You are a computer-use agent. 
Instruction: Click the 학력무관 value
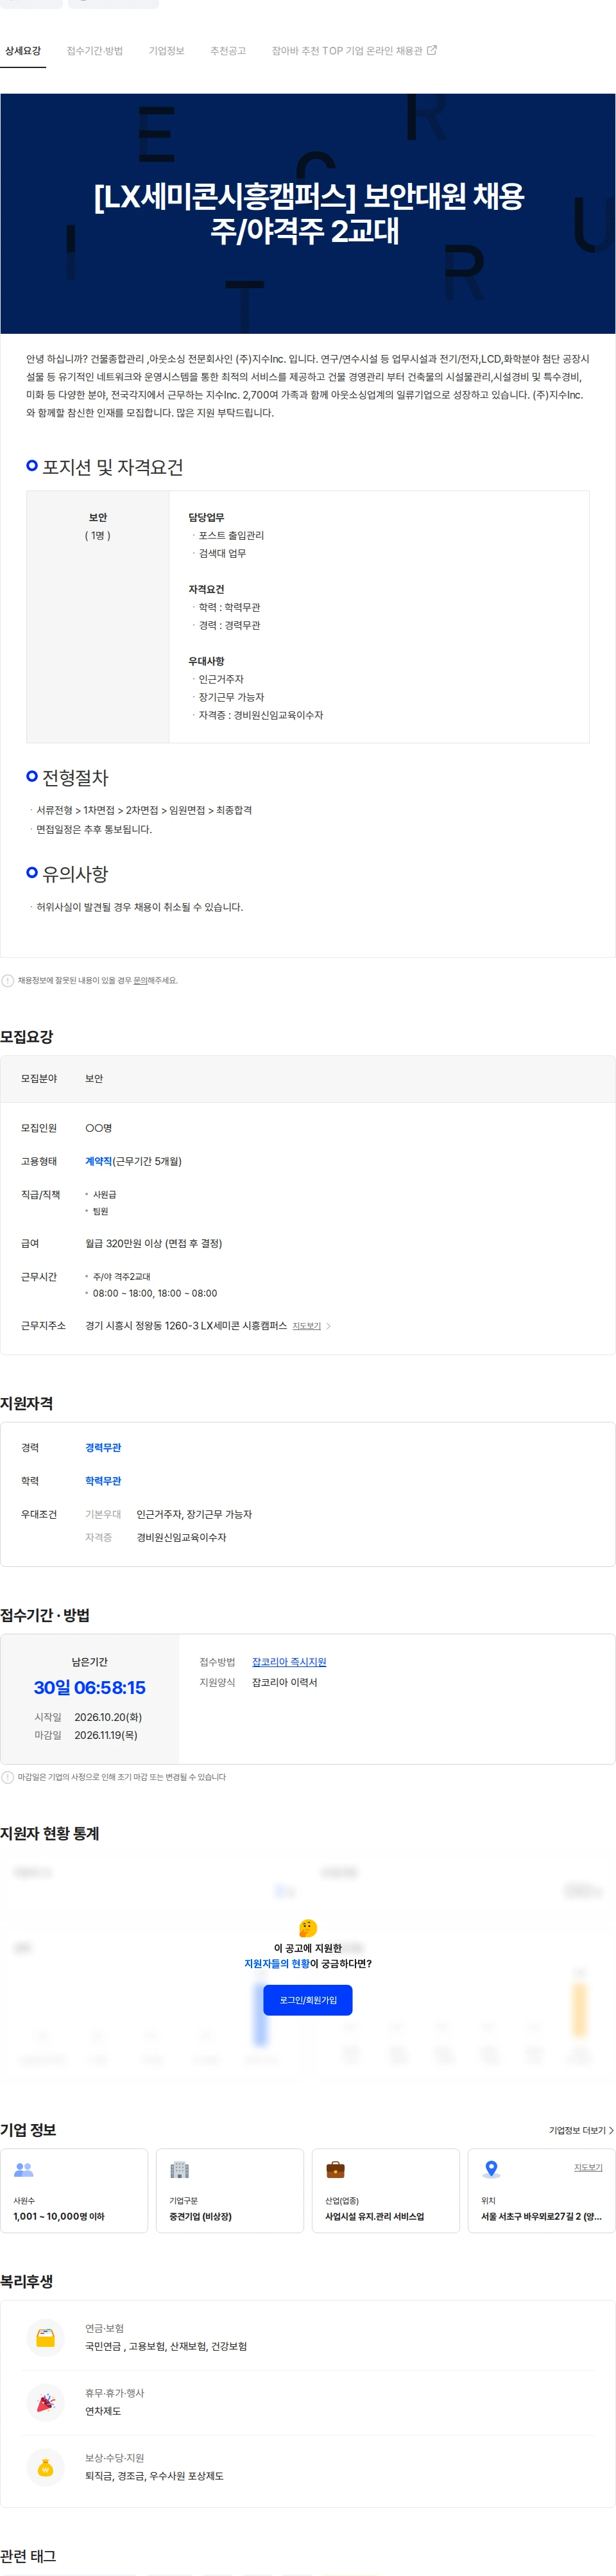tap(103, 1481)
